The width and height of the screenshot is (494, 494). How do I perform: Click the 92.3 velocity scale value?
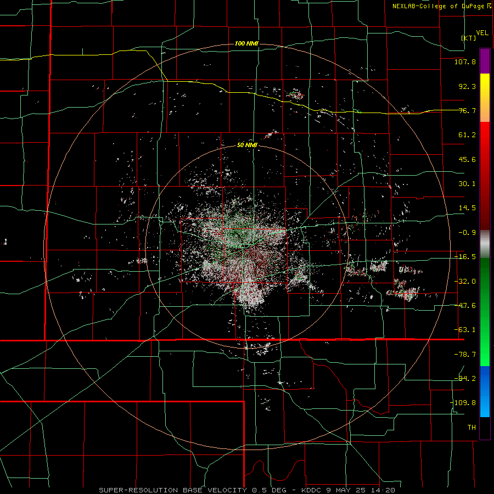click(x=467, y=86)
